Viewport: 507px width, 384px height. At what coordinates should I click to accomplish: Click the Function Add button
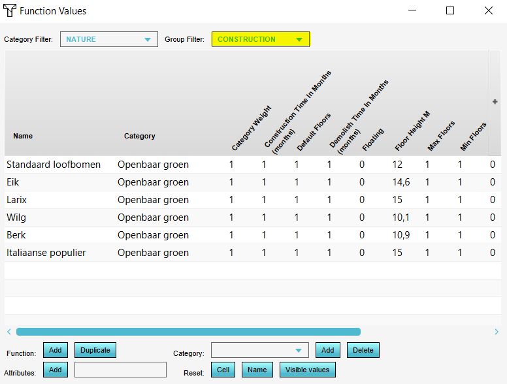pyautogui.click(x=56, y=350)
